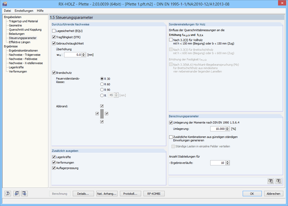Open the Nat. Anhang dialog

click(107, 194)
